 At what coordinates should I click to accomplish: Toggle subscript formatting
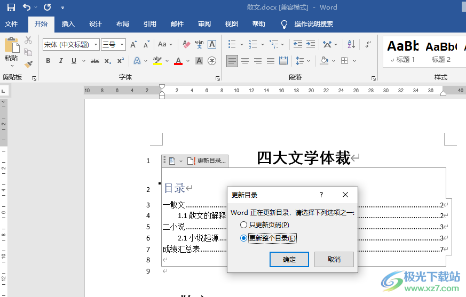point(108,61)
